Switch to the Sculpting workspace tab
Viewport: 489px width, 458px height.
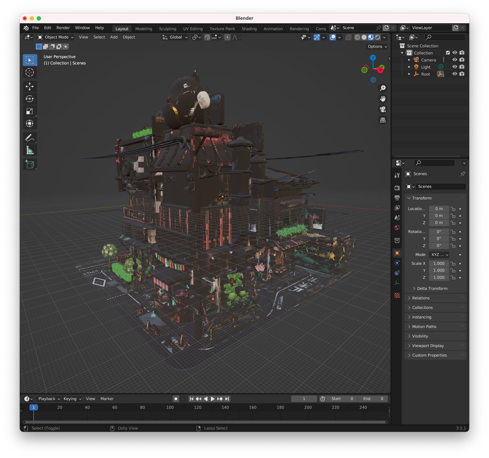(167, 29)
